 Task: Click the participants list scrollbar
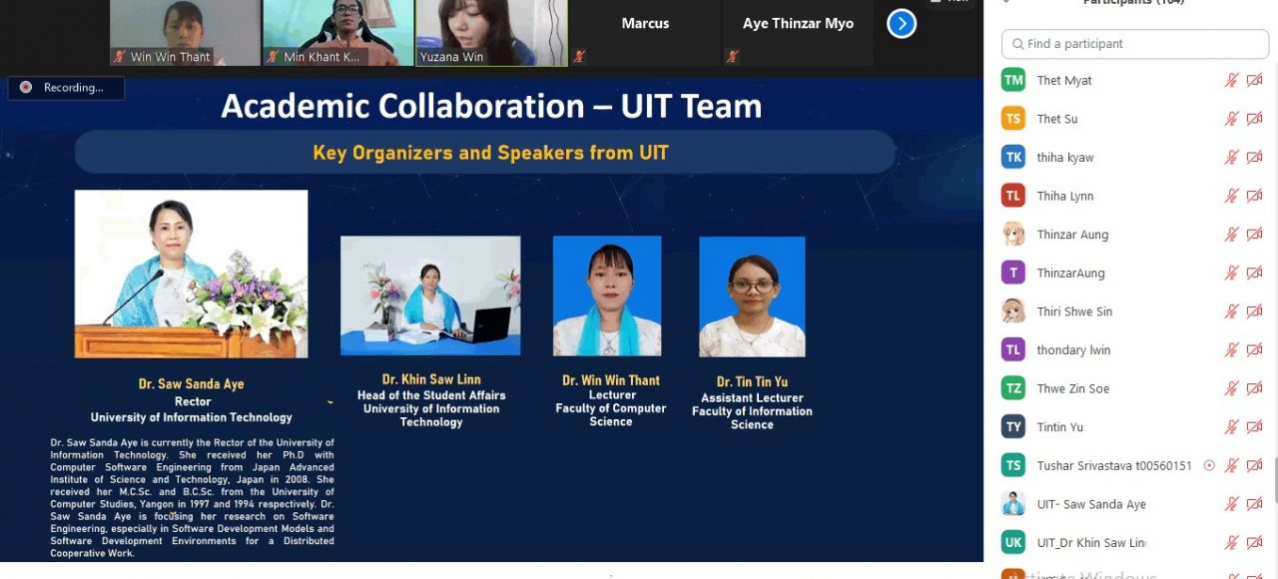click(x=1274, y=479)
